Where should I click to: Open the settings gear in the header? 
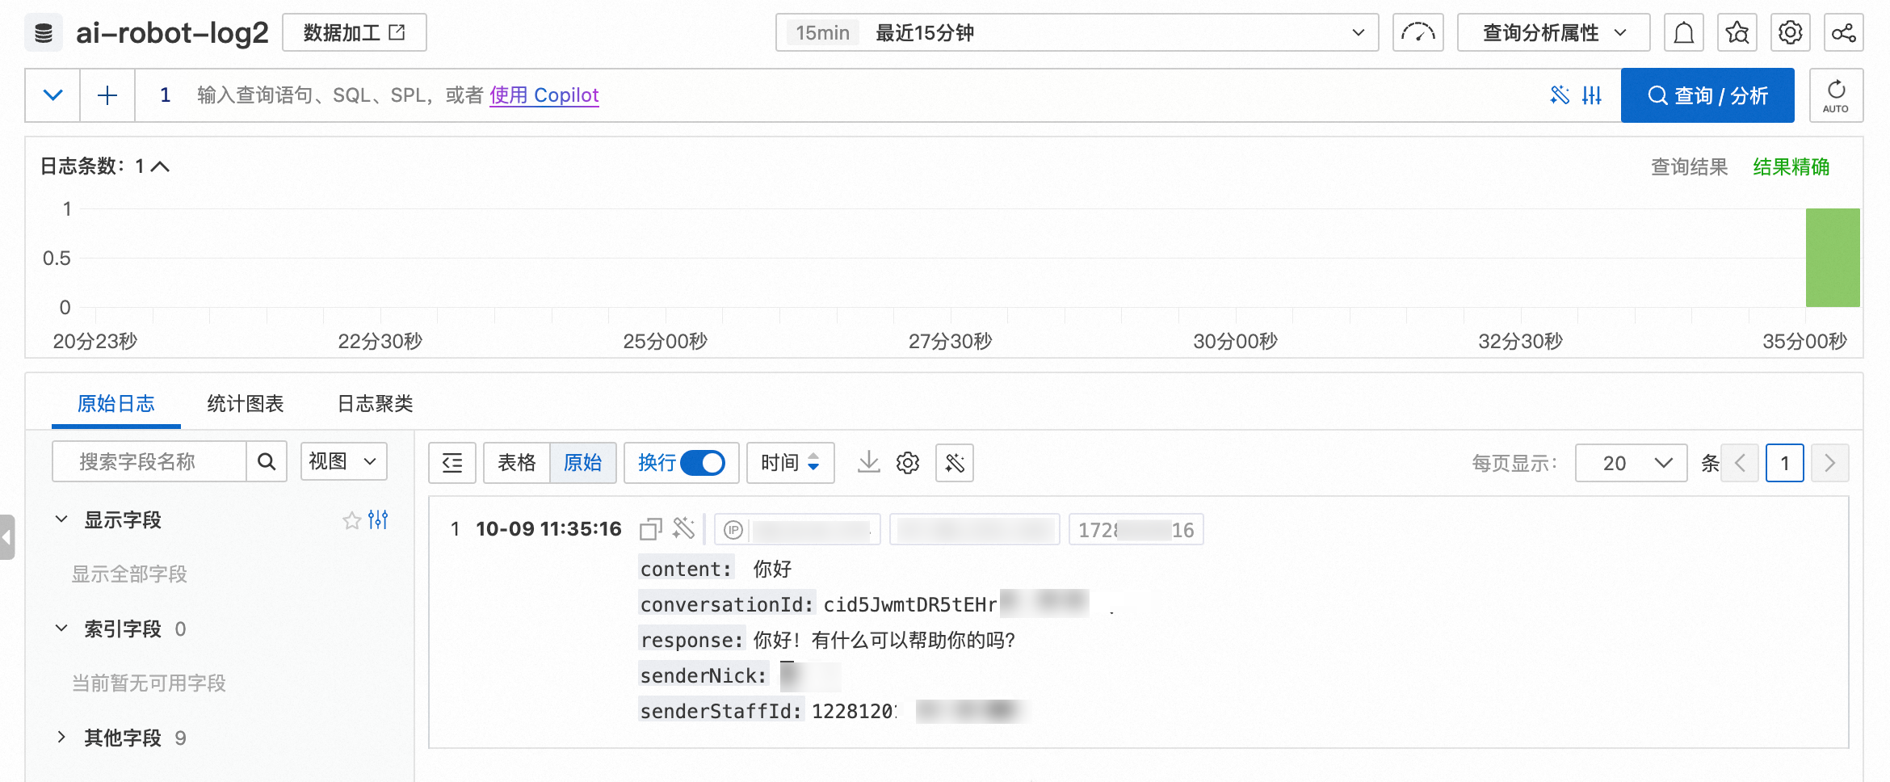(1791, 32)
